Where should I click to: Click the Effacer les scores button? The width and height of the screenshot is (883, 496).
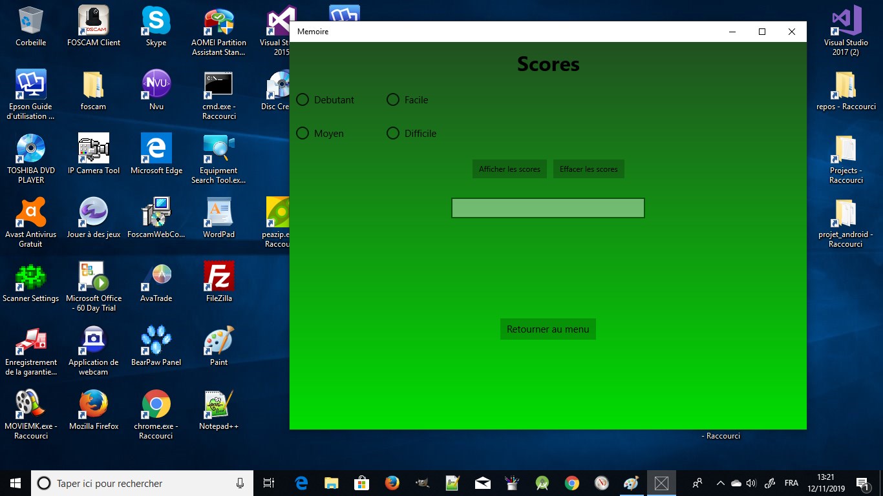(x=588, y=169)
